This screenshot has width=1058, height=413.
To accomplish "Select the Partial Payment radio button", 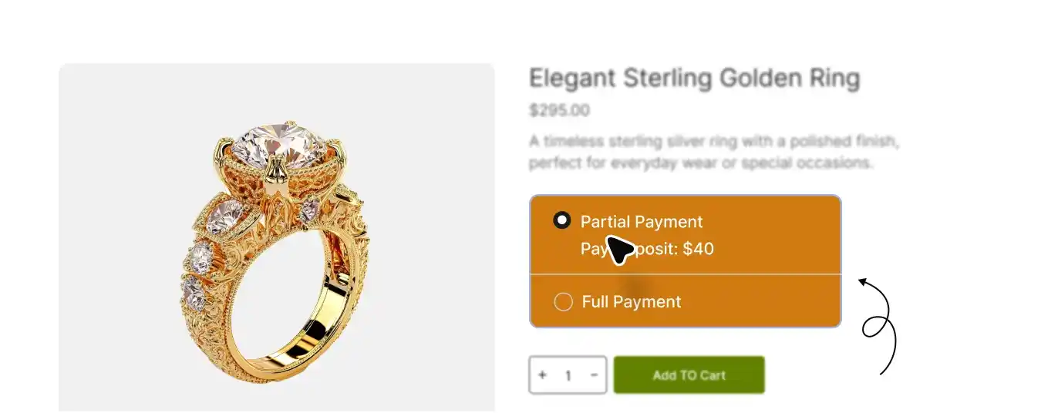I will point(562,221).
